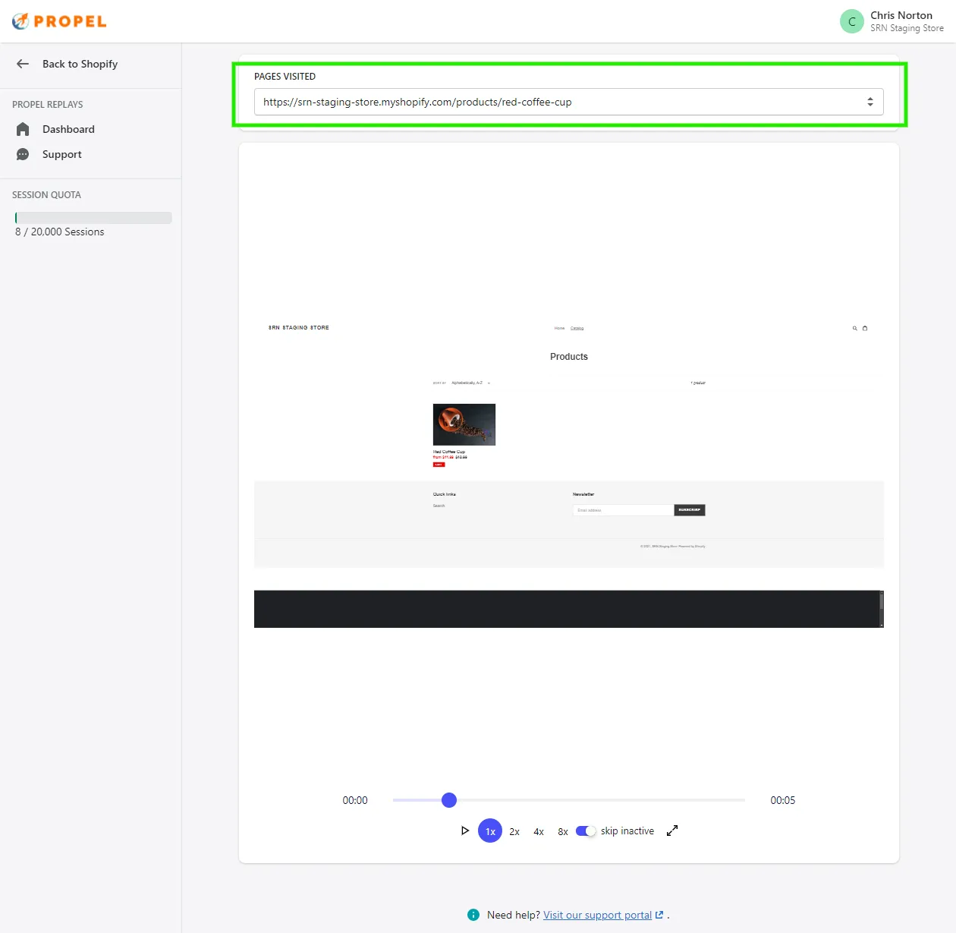Click the Chris Norton avatar circle
Viewport: 956px width, 933px height.
[x=852, y=21]
